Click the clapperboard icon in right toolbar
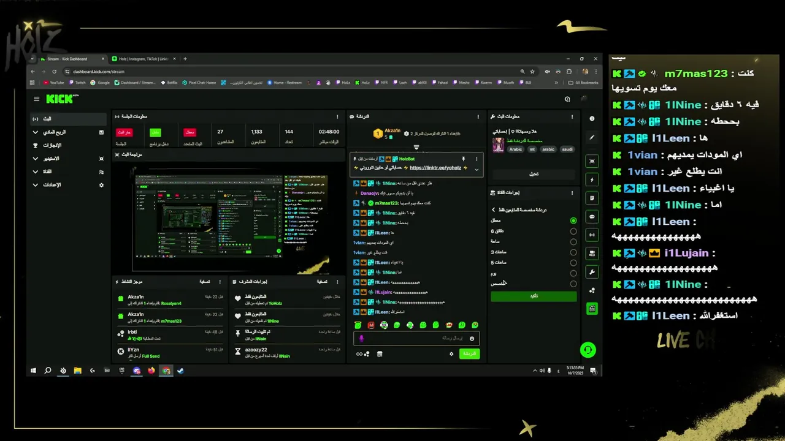This screenshot has width=785, height=441. [x=592, y=309]
